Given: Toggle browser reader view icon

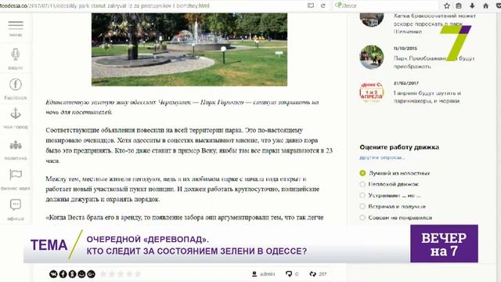Looking at the screenshot, I should 311,5.
